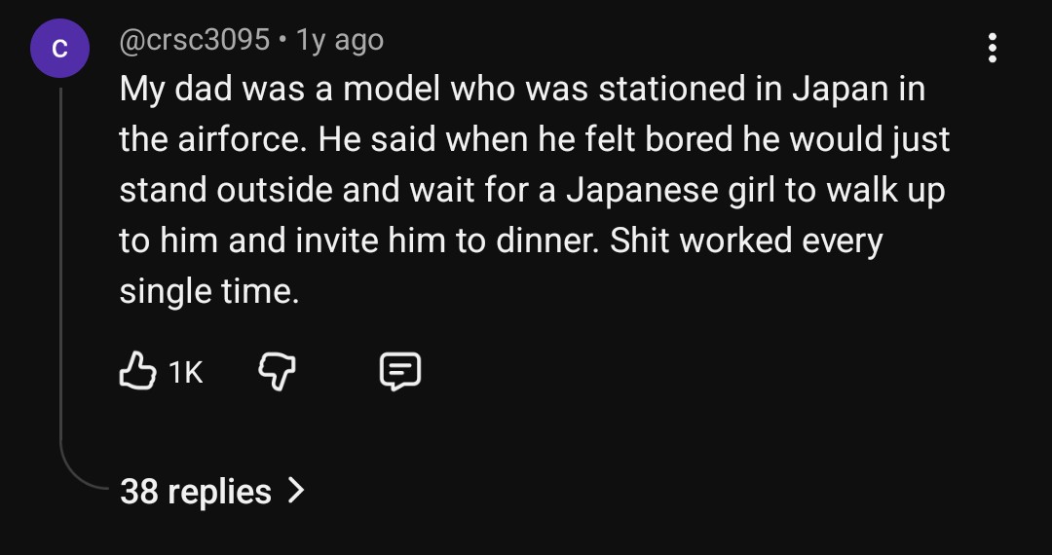The height and width of the screenshot is (555, 1052).
Task: Click the text 'single time.' in comment
Action: click(x=209, y=291)
